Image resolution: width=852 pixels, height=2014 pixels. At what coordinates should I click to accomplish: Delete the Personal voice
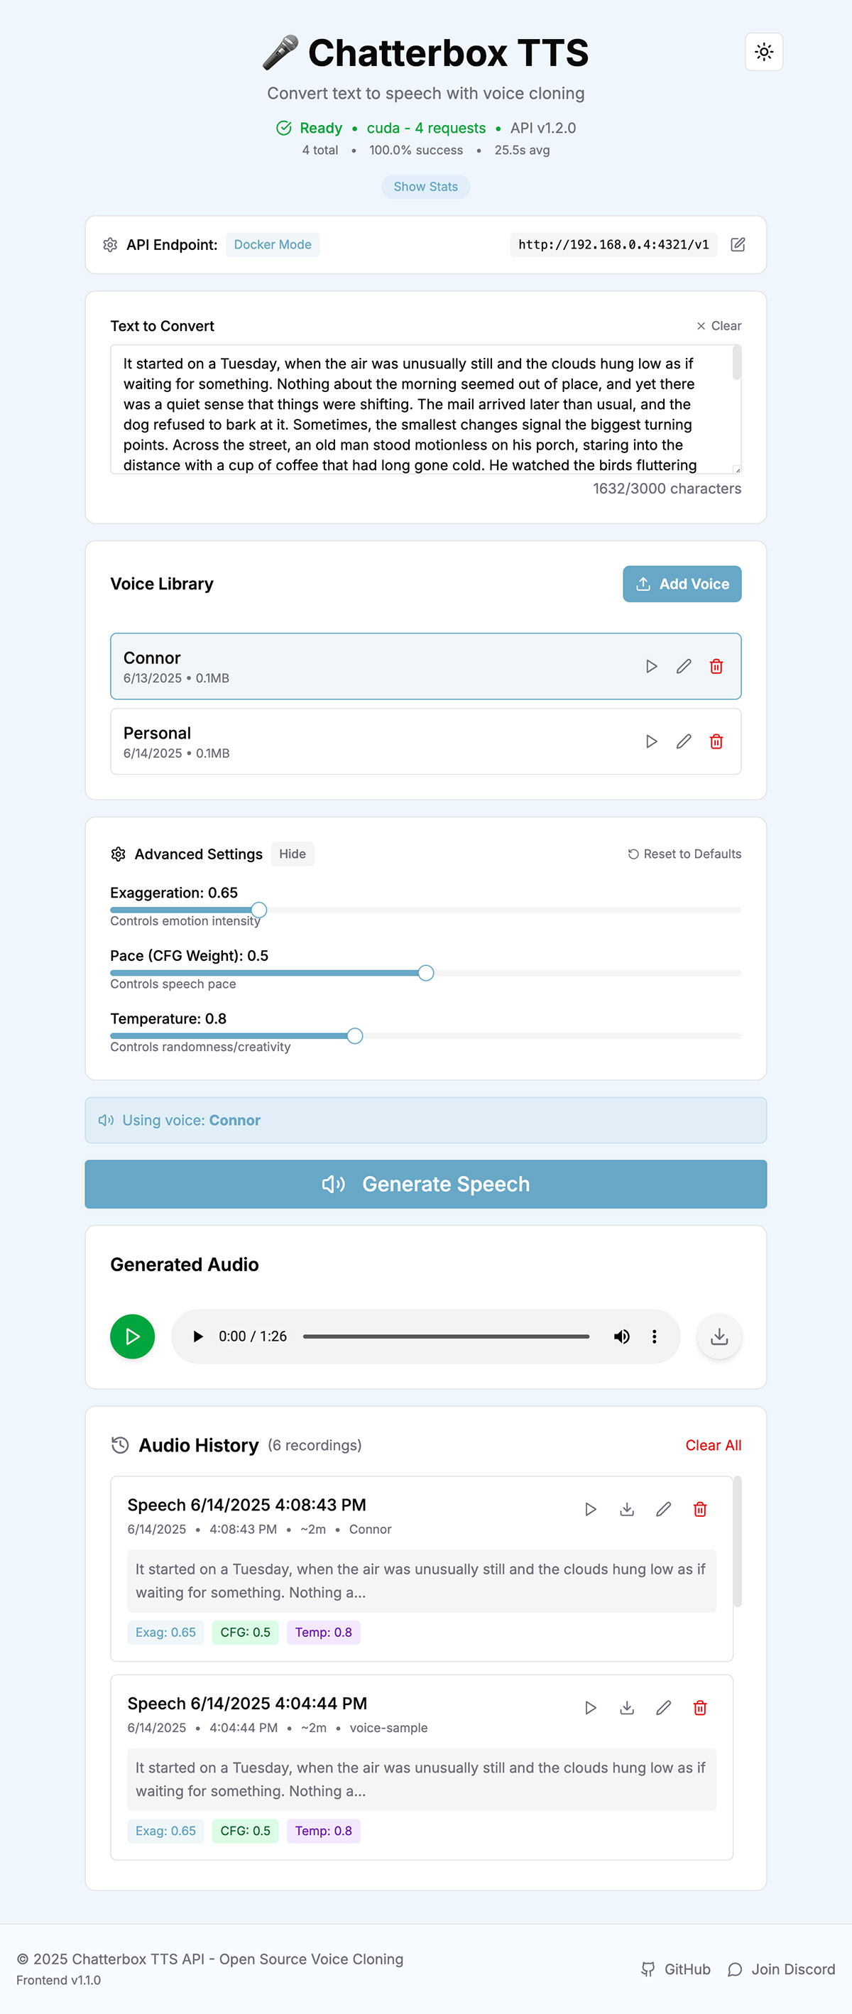coord(716,741)
